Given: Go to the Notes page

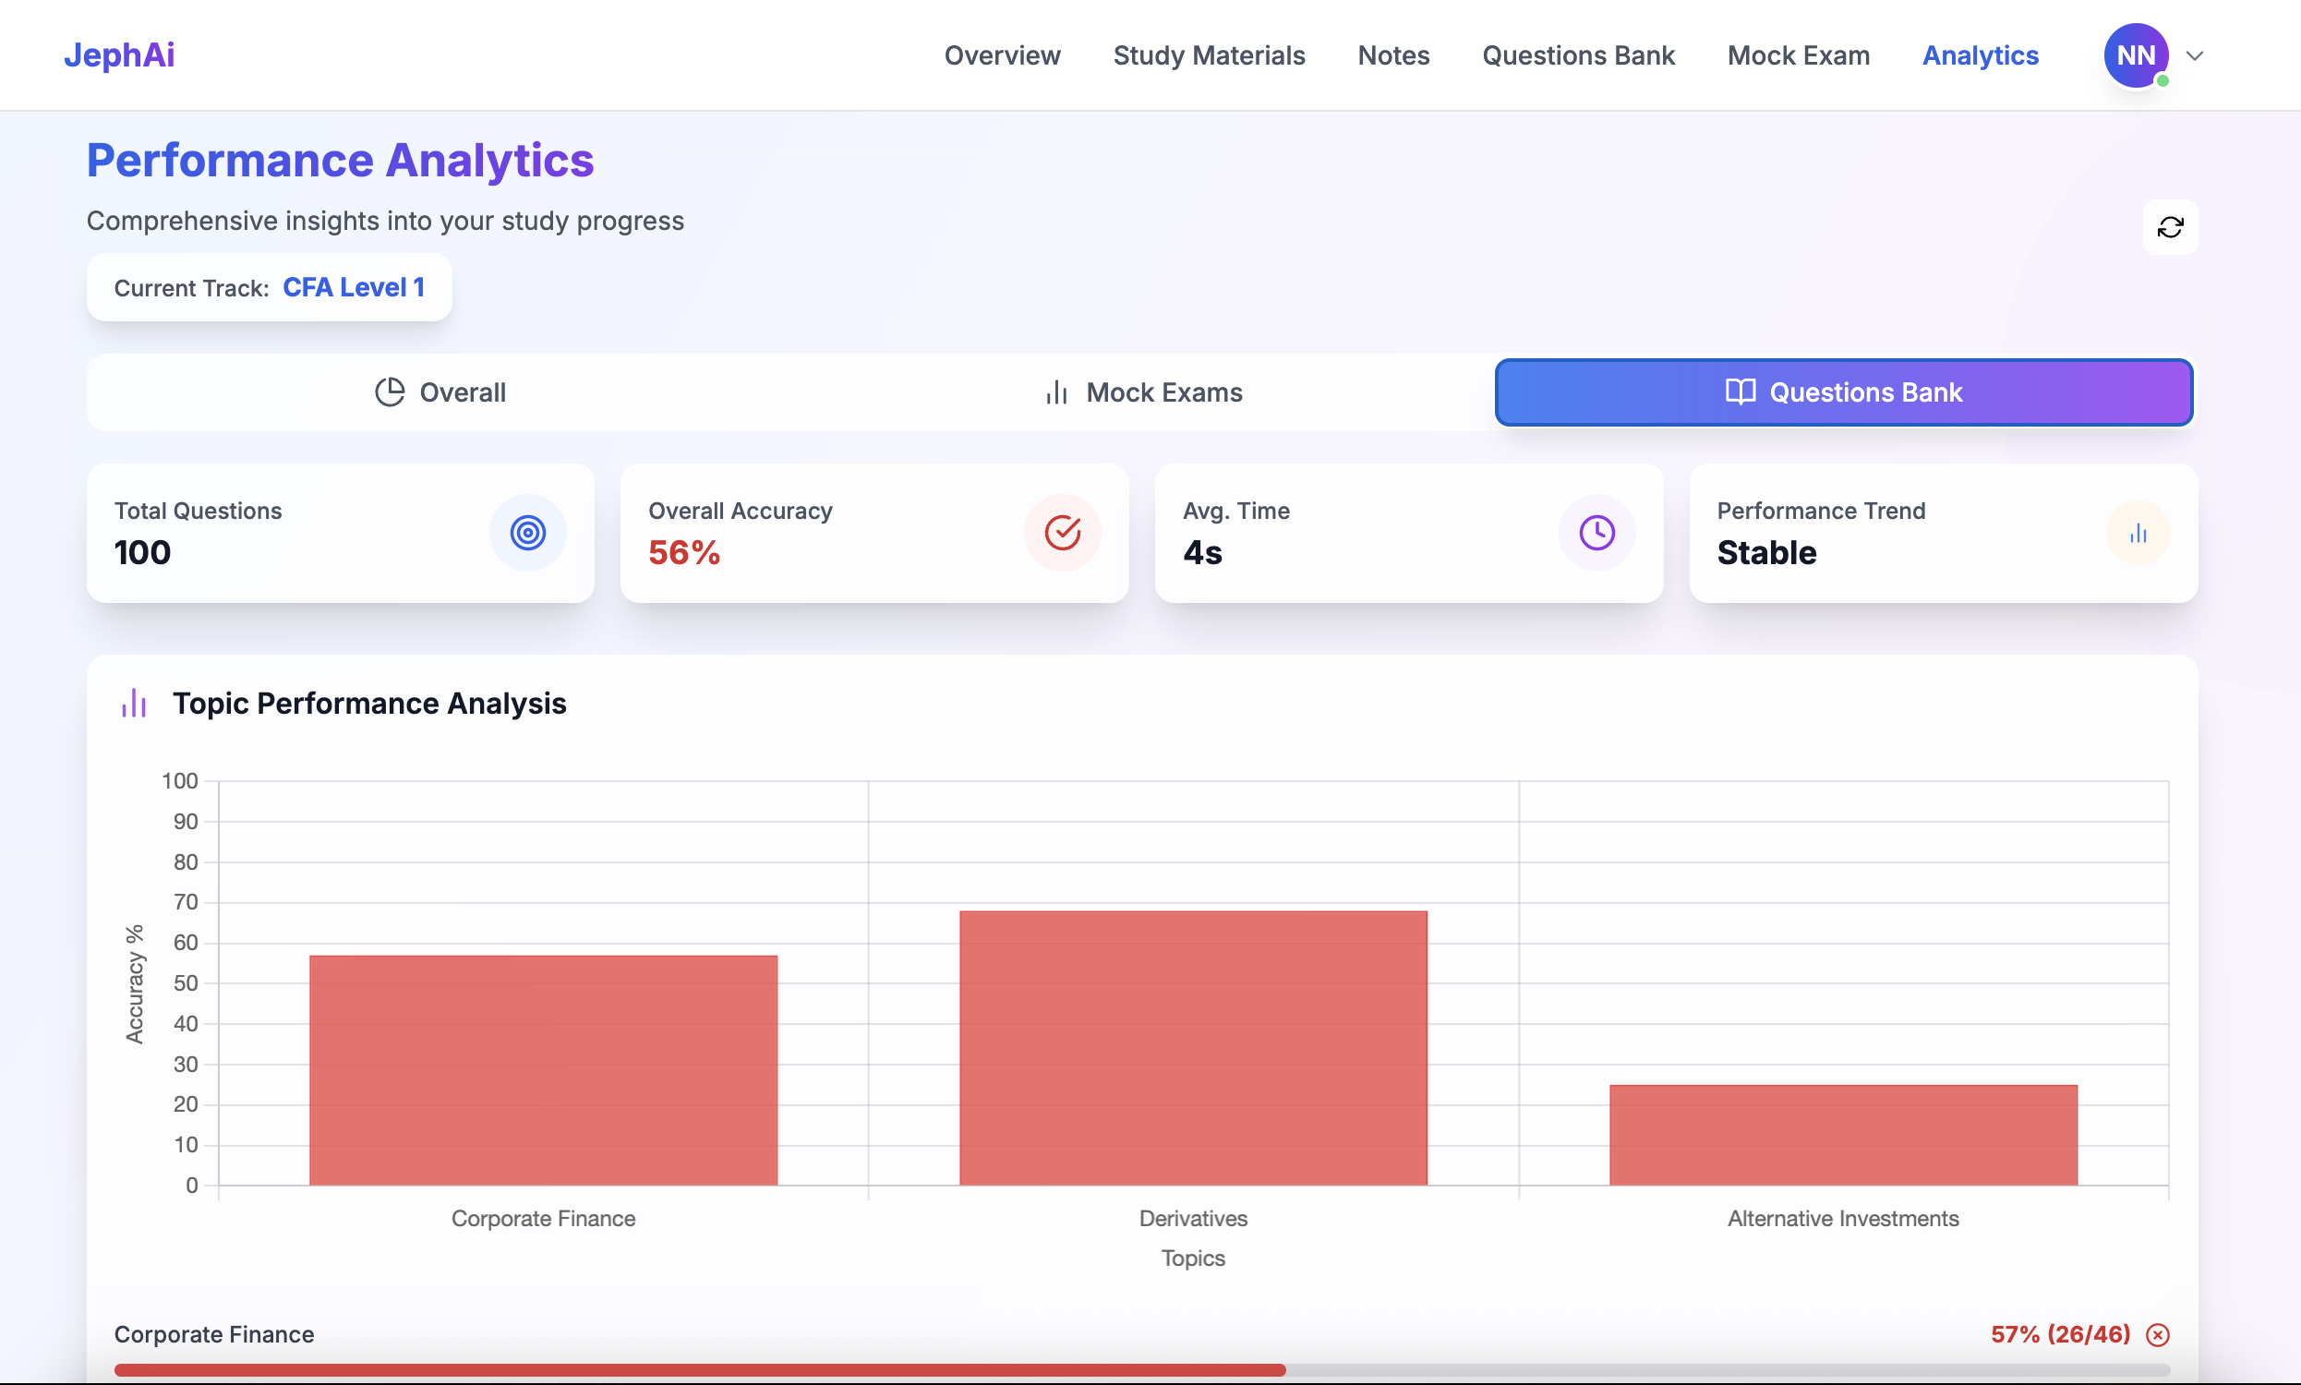Looking at the screenshot, I should [x=1393, y=55].
